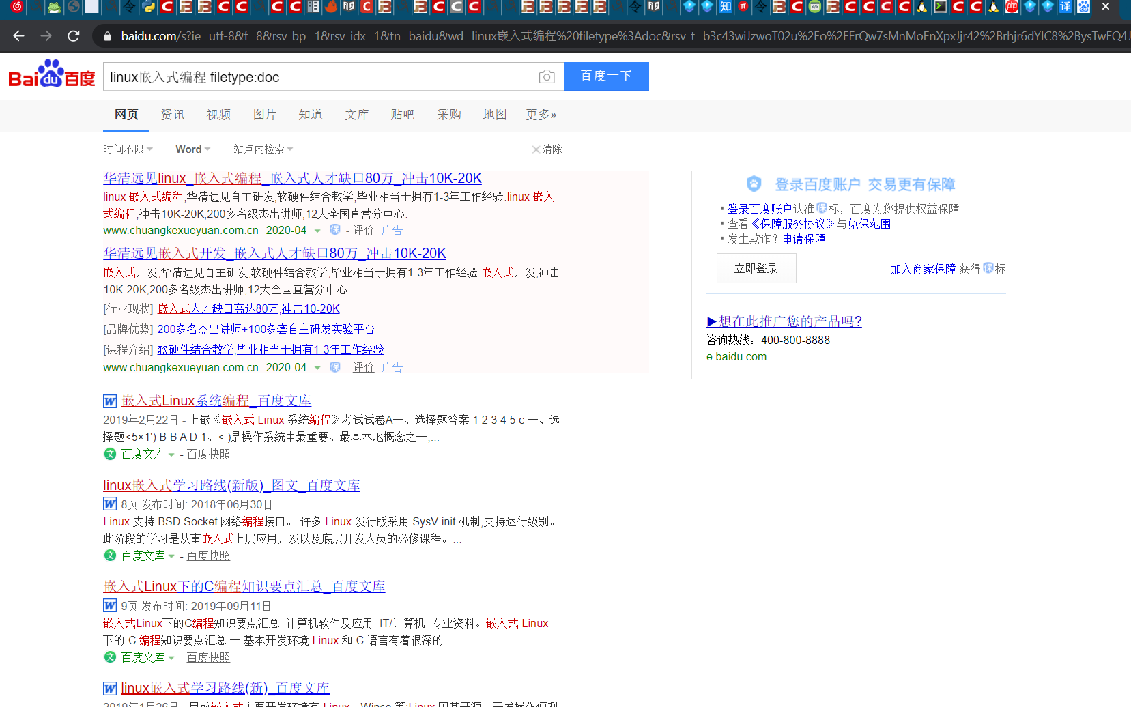Click the Word document icon beside 嵌入式Linux系统编程 result
The image size is (1131, 707).
point(109,401)
